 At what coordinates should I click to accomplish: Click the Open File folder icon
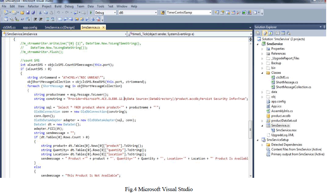point(22,13)
